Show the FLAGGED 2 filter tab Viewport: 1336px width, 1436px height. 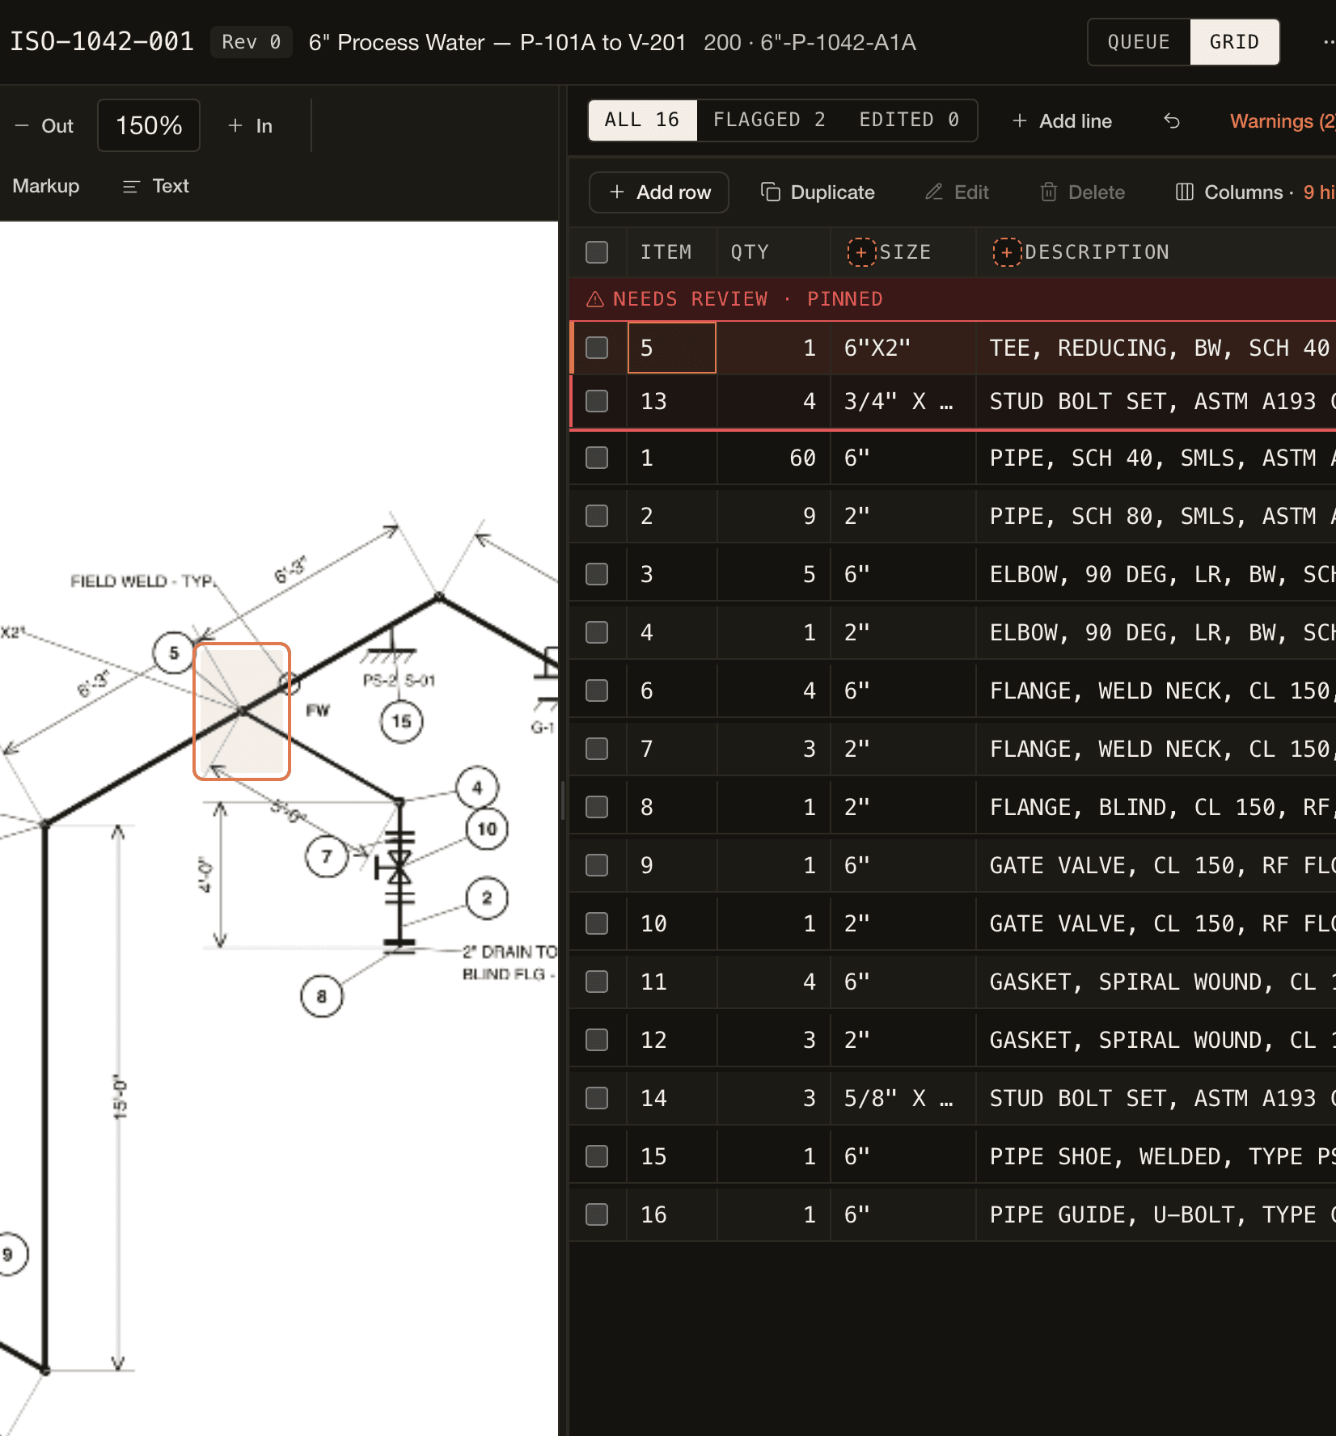point(769,120)
